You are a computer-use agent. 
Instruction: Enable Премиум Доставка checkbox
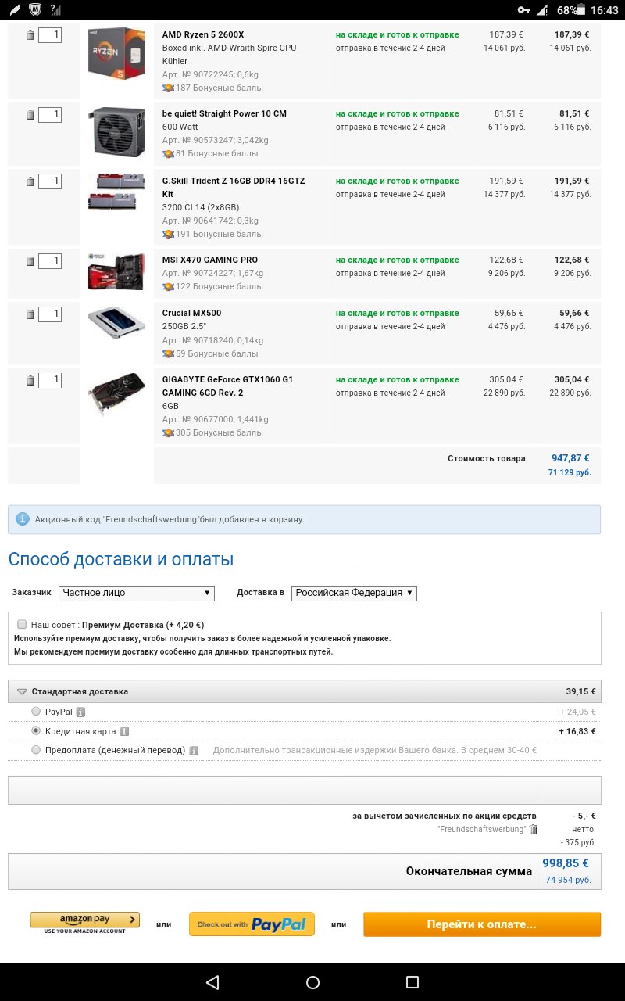[22, 625]
